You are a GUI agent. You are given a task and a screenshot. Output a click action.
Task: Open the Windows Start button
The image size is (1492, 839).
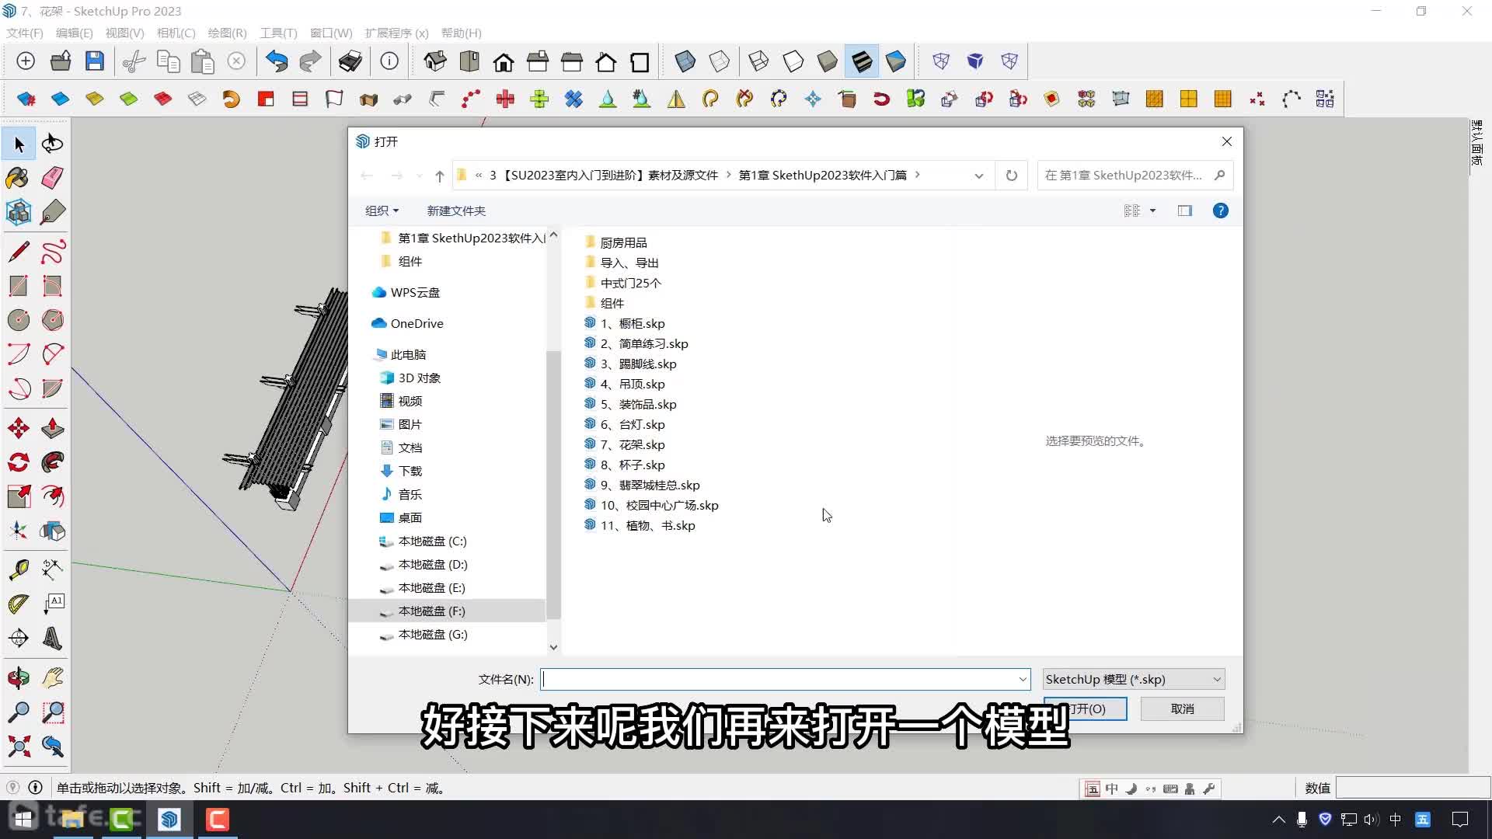pyautogui.click(x=23, y=820)
